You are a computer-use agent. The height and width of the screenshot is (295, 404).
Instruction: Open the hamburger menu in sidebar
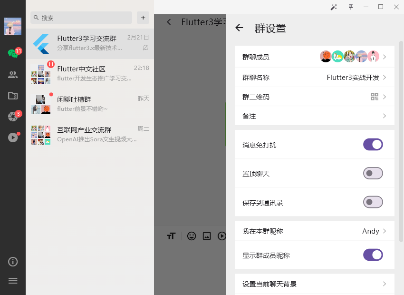(13, 281)
